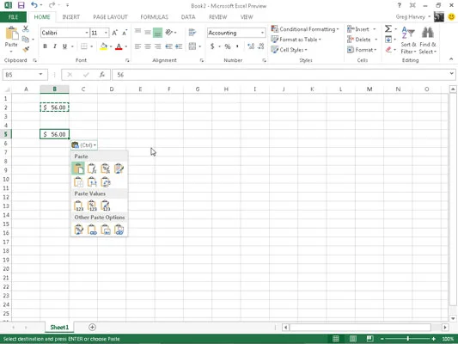
Task: Open the Paste Options (Ctrl) dropdown
Action: [84, 145]
